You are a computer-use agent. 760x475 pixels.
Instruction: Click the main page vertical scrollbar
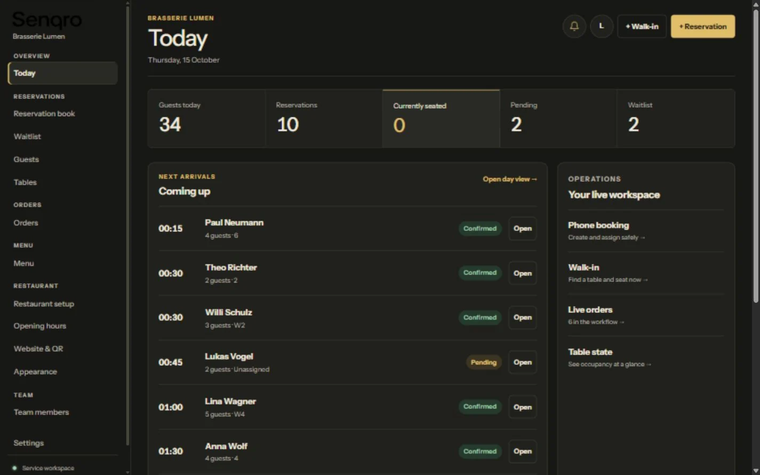pyautogui.click(x=755, y=155)
